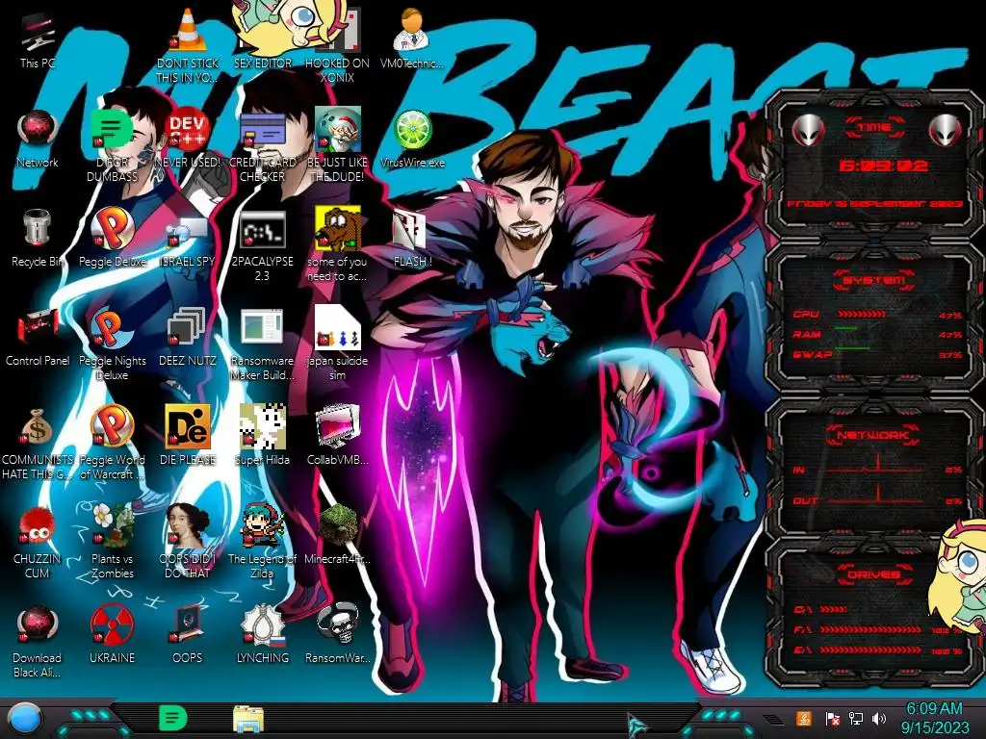Open the COMMUNISTS HATE THIS G... money bag icon

click(38, 443)
